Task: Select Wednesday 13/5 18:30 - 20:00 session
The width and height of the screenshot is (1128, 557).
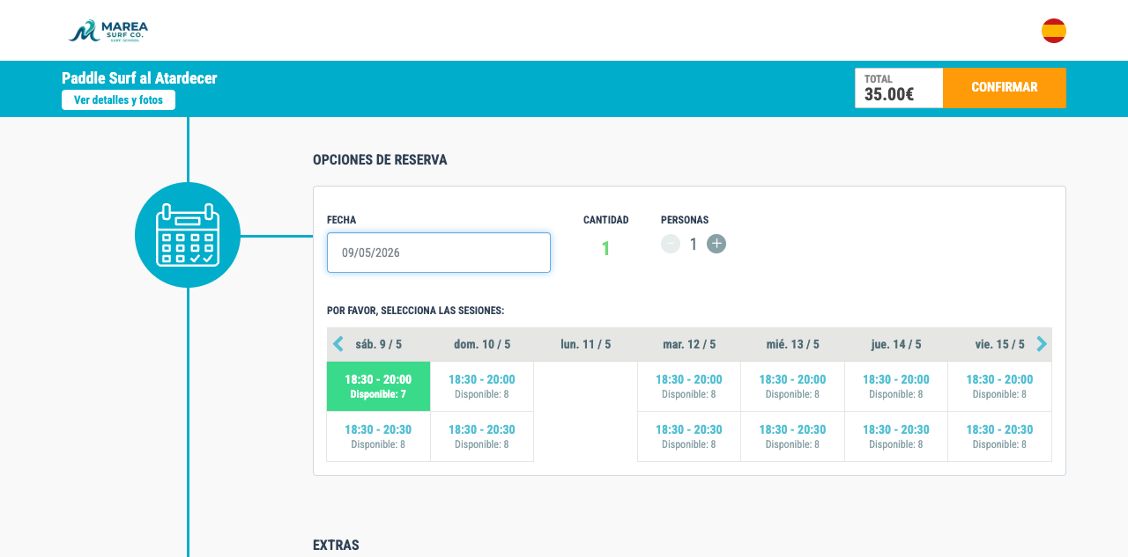Action: [793, 386]
